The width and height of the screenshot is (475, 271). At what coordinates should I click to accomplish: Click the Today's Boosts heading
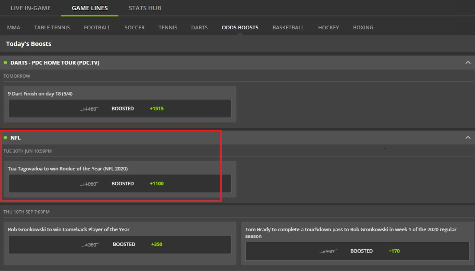point(29,44)
